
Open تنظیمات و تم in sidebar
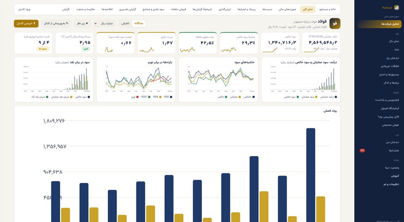click(379, 184)
